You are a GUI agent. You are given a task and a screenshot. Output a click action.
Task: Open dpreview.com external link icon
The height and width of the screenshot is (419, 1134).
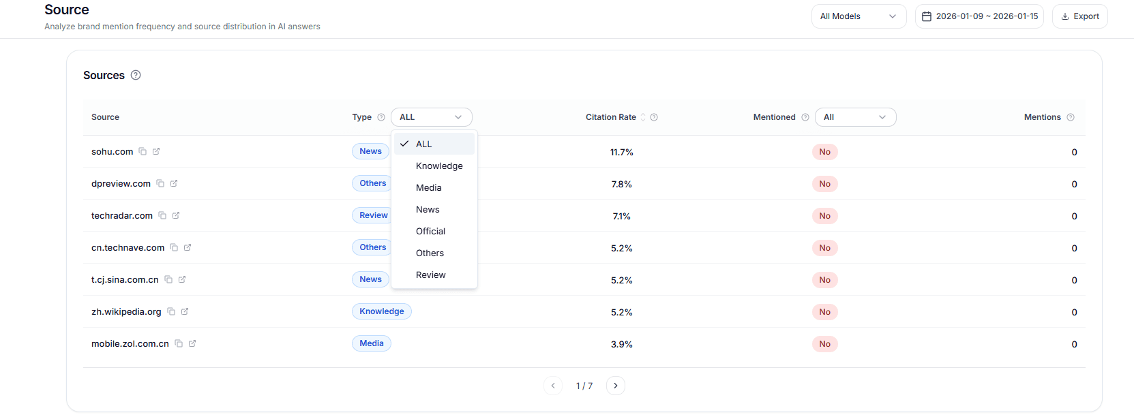[174, 183]
